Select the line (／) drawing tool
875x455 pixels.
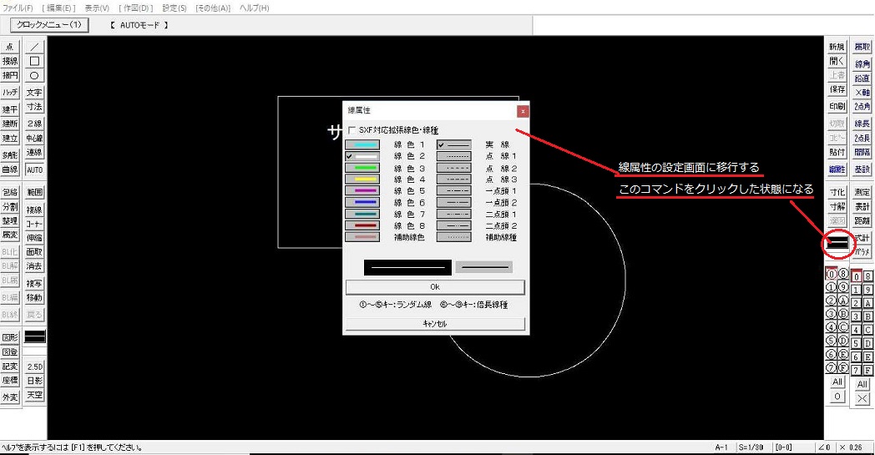click(34, 48)
